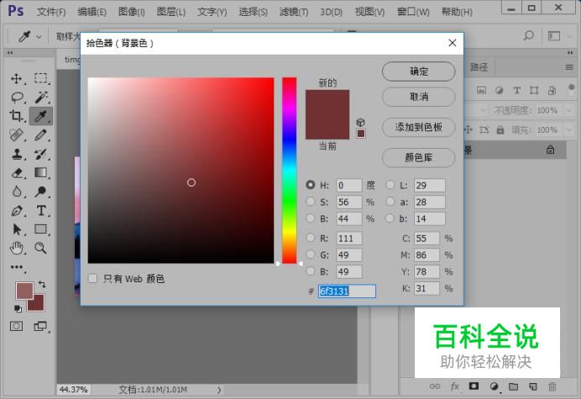This screenshot has width=581, height=399.
Task: Click the search magnifier in options bar
Action: coord(529,35)
